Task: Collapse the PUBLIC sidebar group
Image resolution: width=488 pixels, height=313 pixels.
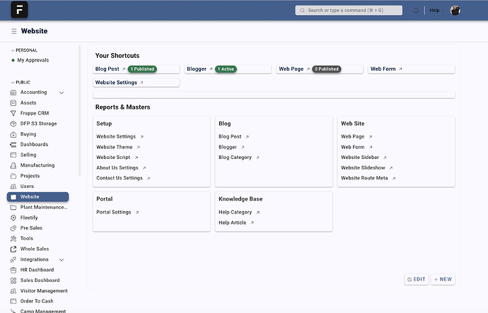Action: click(21, 83)
